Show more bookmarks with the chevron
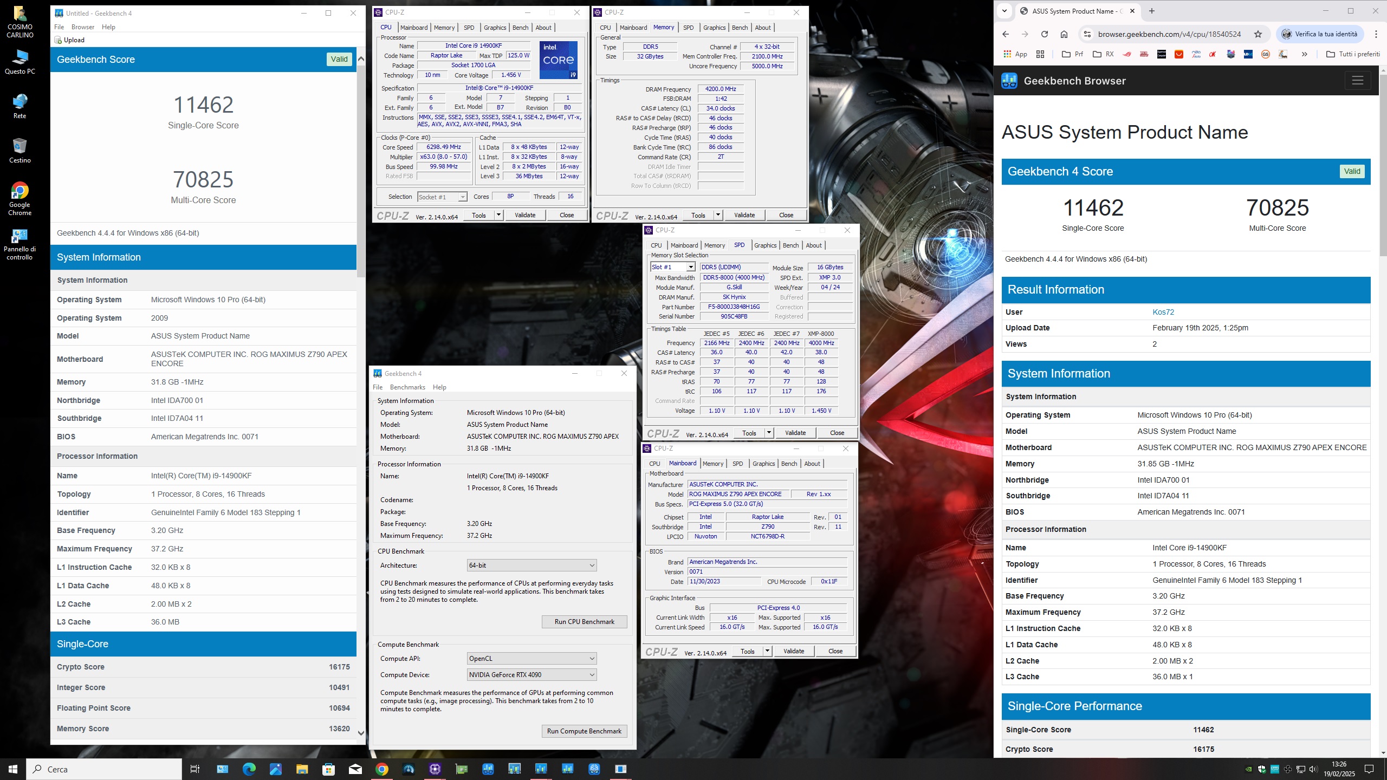 coord(1304,54)
